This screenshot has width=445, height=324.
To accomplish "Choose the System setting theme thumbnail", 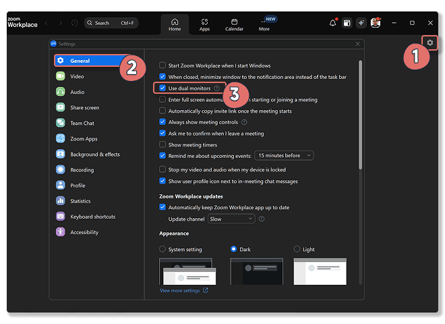I will [x=187, y=271].
